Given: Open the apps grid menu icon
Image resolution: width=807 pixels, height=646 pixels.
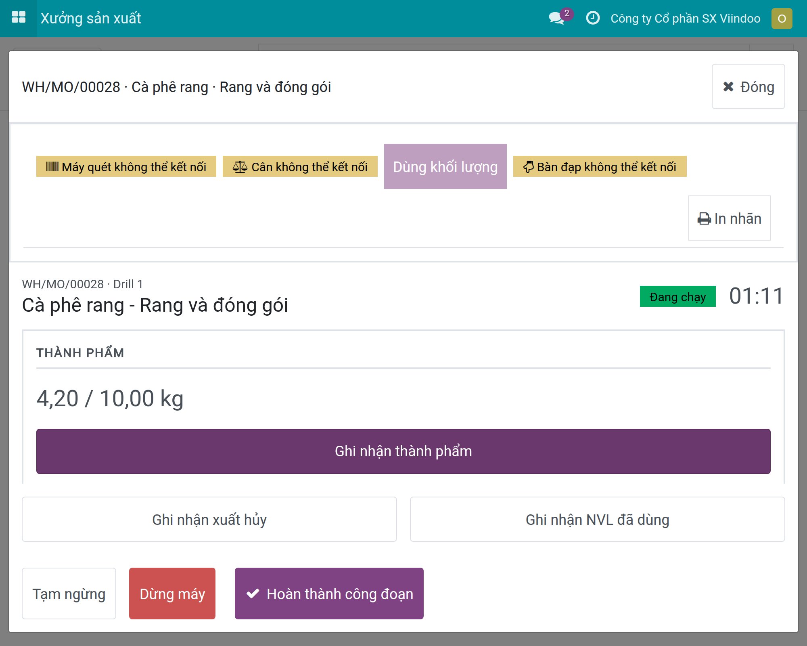Looking at the screenshot, I should click(x=19, y=18).
